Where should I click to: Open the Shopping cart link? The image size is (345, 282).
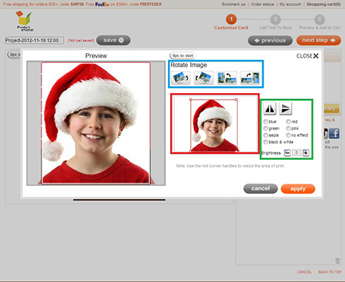pyautogui.click(x=324, y=5)
